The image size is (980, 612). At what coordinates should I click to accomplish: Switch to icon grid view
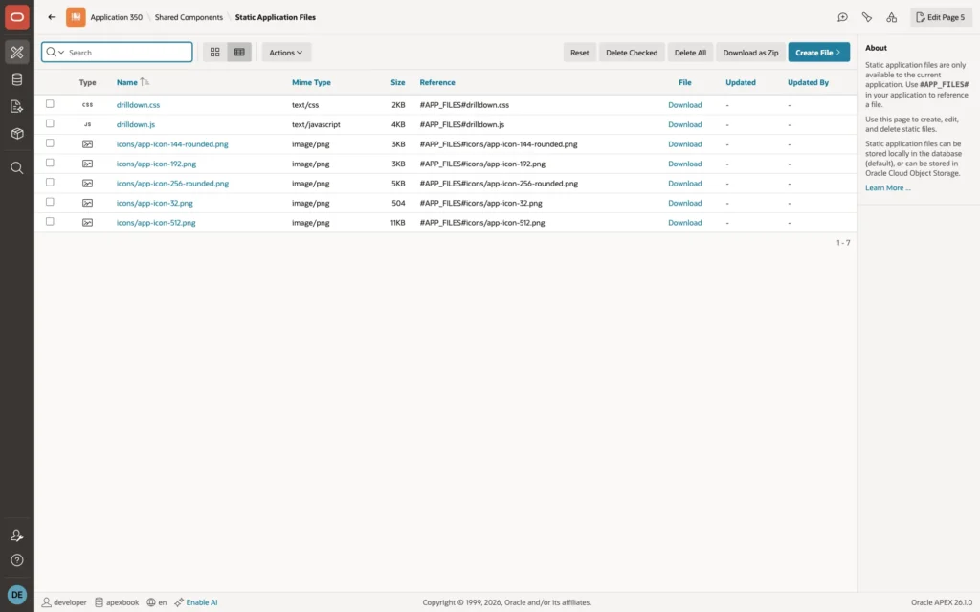coord(215,53)
